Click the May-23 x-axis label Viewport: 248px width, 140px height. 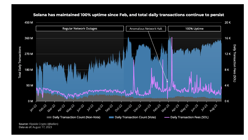coord(185,108)
